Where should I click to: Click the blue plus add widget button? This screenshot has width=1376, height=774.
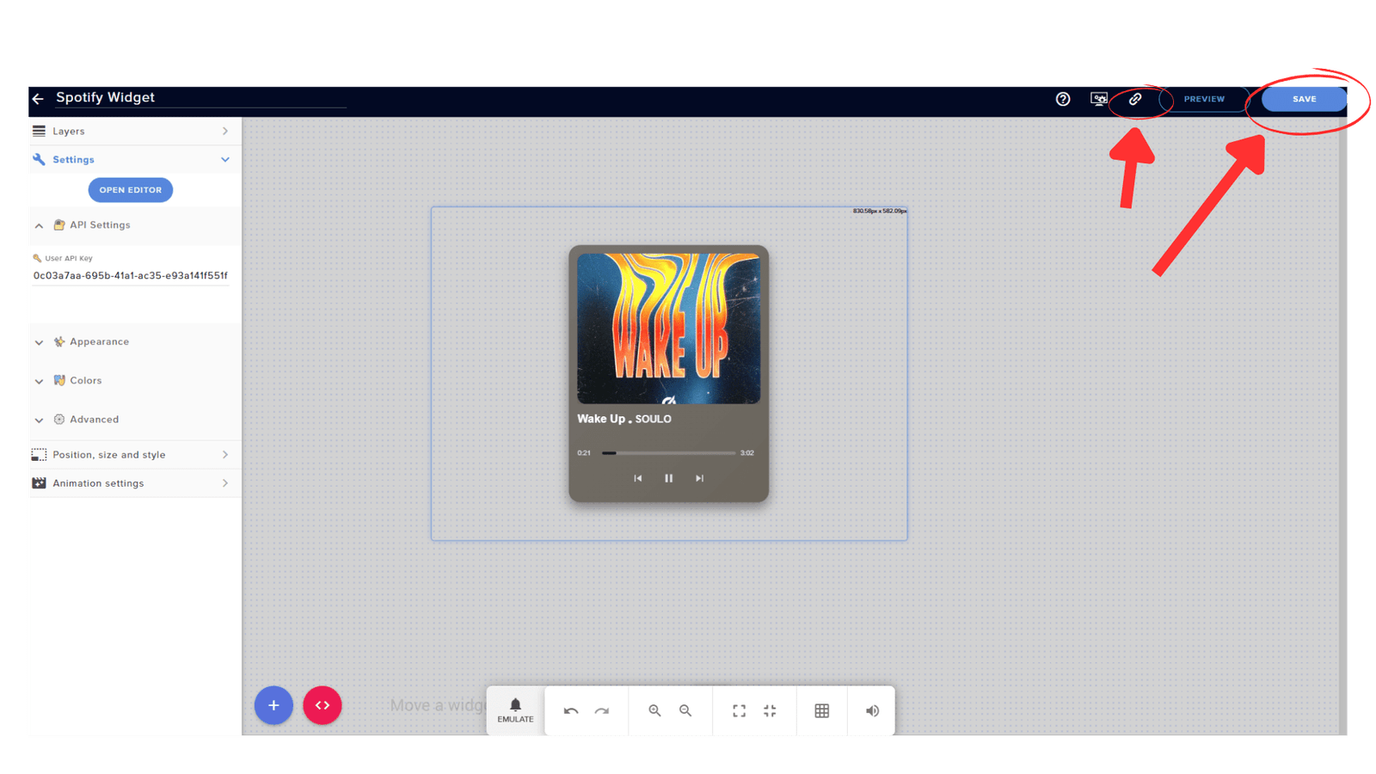pos(273,705)
